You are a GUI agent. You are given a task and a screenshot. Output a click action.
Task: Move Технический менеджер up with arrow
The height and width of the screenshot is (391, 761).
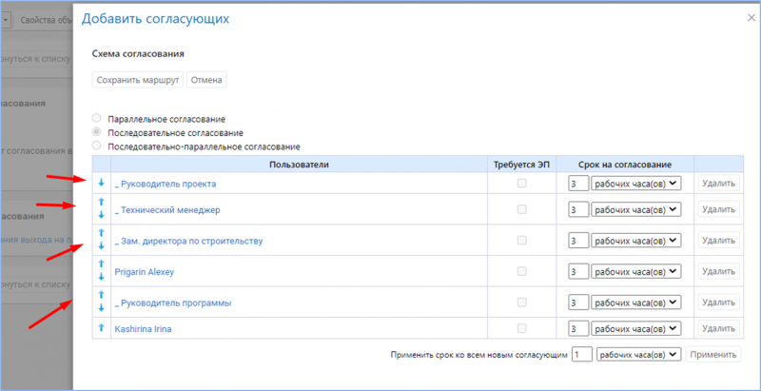pos(101,203)
